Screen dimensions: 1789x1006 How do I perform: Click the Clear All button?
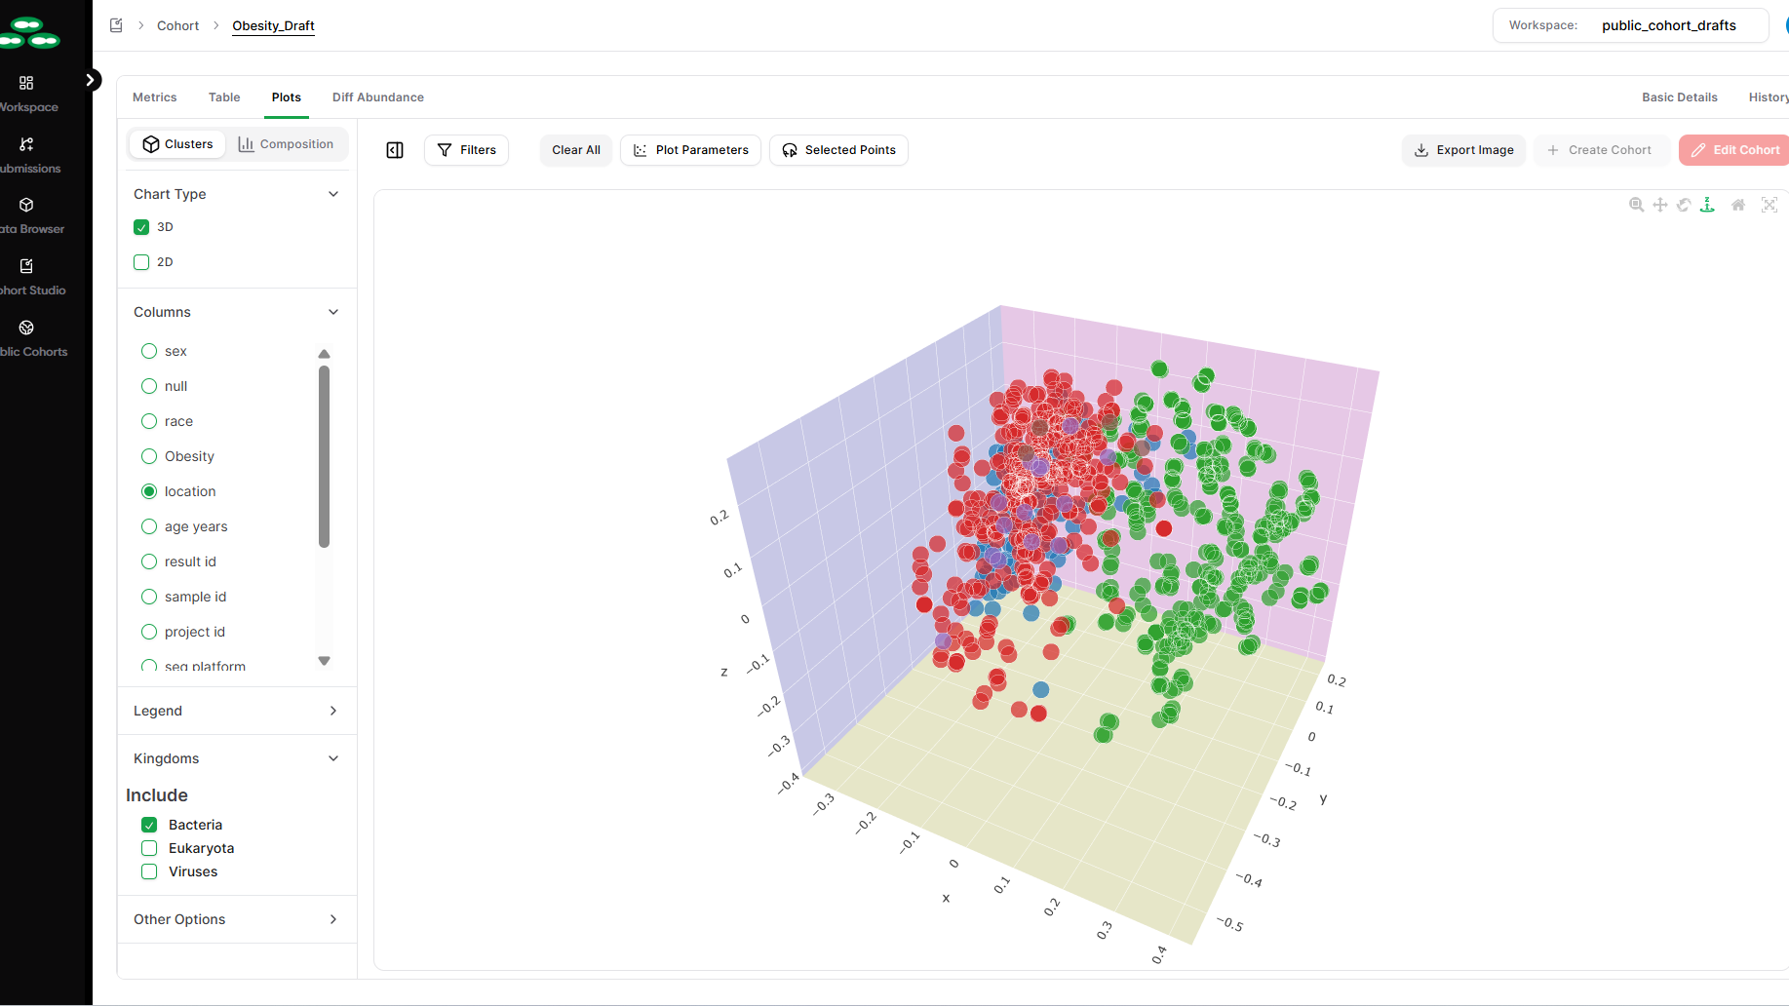tap(576, 150)
